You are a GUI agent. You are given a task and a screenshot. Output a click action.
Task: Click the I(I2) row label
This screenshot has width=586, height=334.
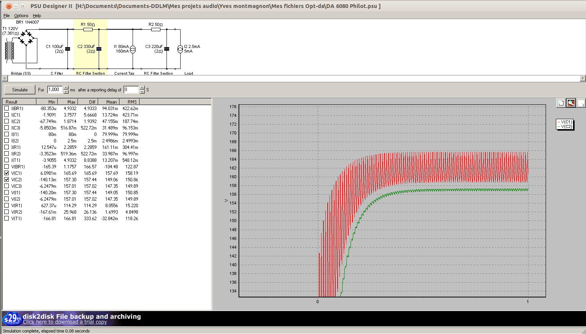point(15,141)
